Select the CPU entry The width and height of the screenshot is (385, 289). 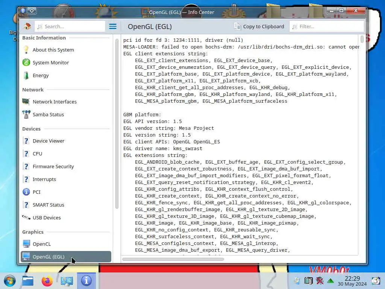(x=66, y=154)
